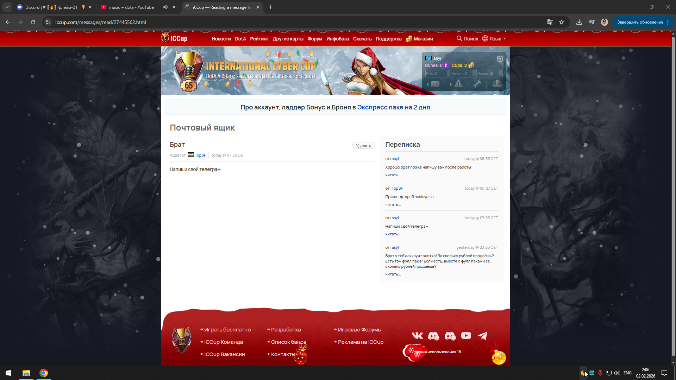Open the Экспресс паке на 2 дня link

(x=393, y=107)
